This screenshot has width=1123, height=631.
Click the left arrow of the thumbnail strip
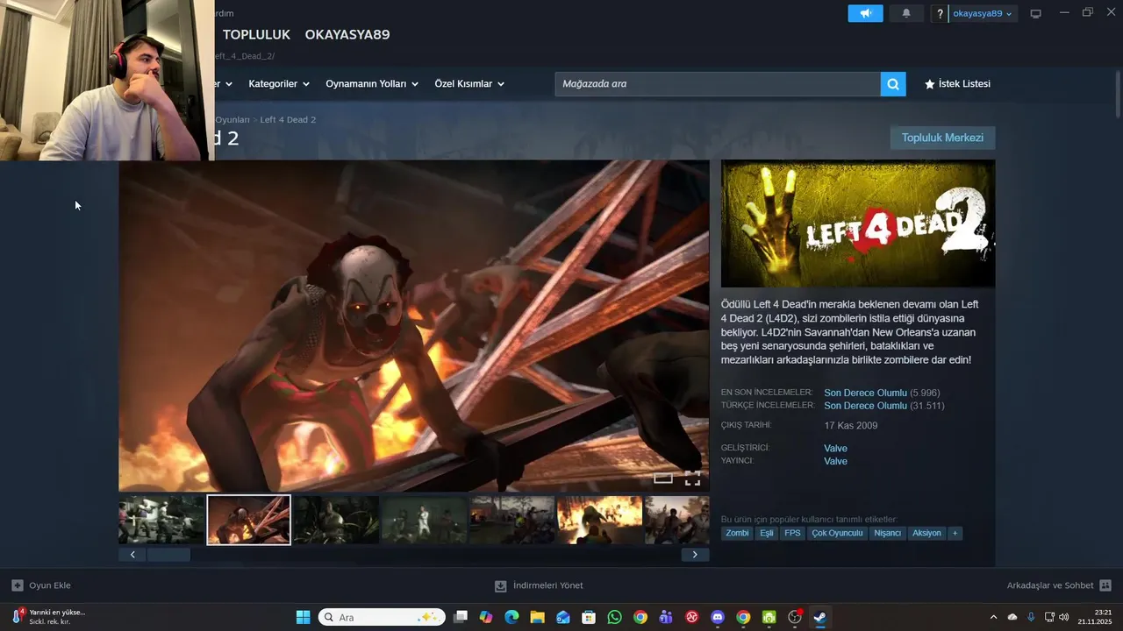click(132, 555)
